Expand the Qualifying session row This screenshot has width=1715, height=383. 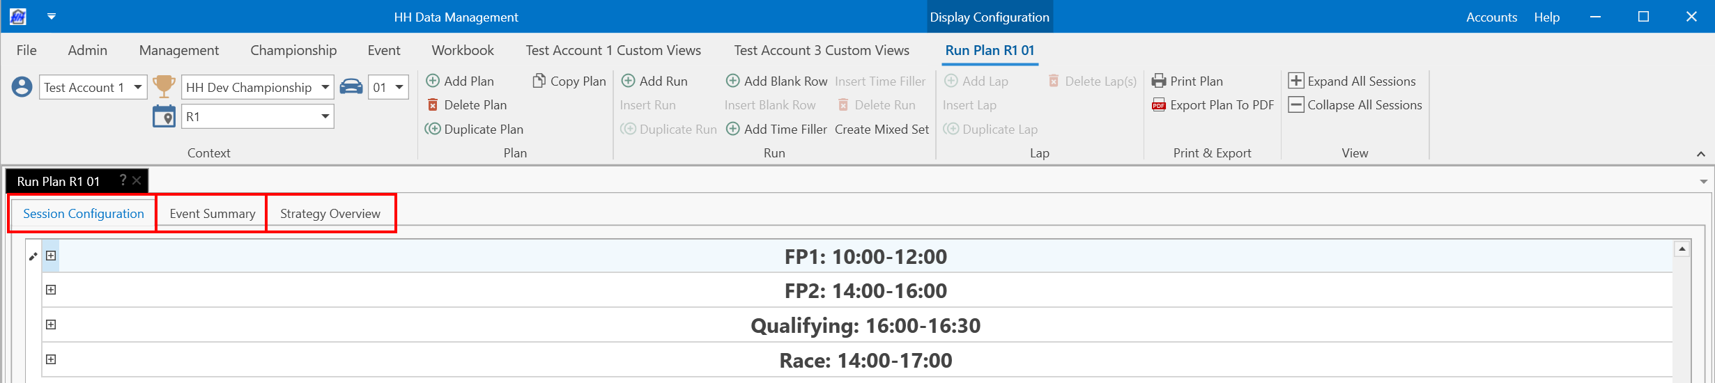click(x=51, y=325)
